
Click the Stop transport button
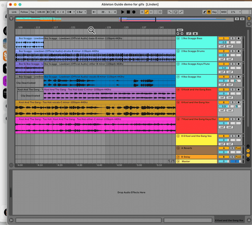pyautogui.click(x=128, y=12)
